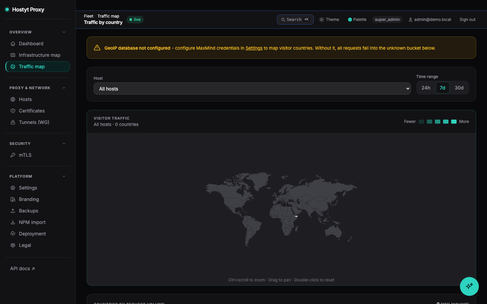
Task: Click the Certificates shield icon
Action: (13, 111)
